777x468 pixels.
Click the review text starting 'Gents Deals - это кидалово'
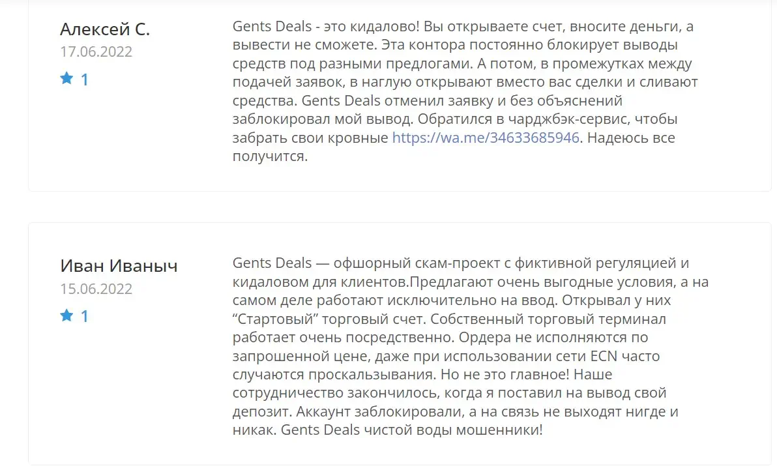click(x=466, y=91)
